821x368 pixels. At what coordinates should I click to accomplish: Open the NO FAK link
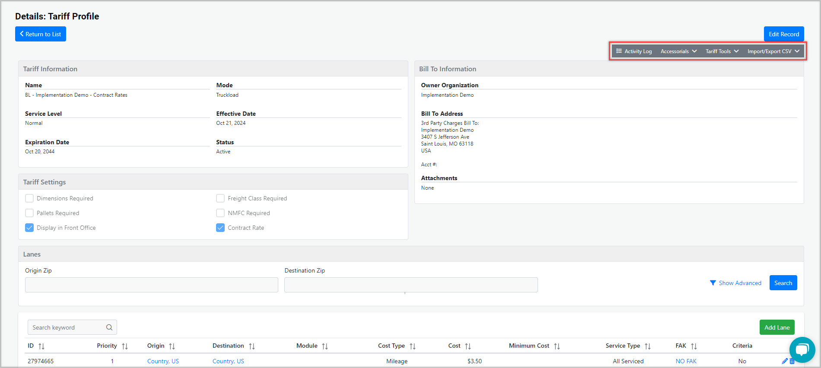pos(686,361)
